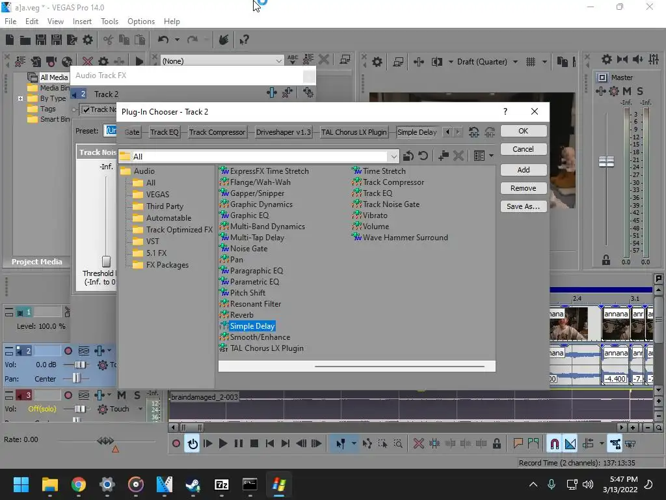Click the Add button
666x500 pixels.
[524, 170]
